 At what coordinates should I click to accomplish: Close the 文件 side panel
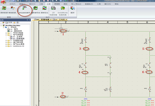tap(29, 20)
